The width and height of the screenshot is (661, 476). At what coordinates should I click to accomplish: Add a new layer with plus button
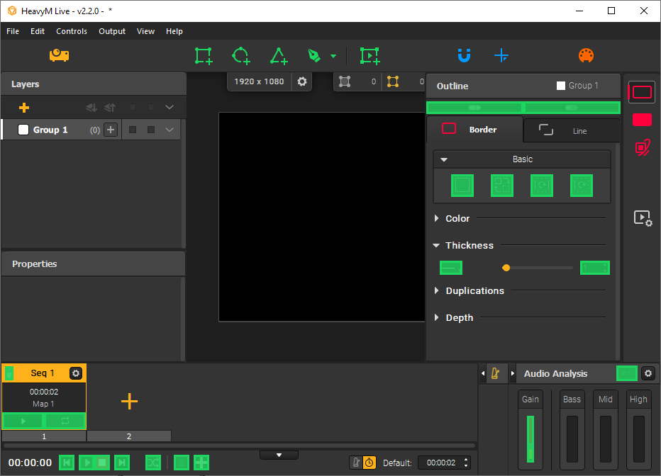(24, 108)
